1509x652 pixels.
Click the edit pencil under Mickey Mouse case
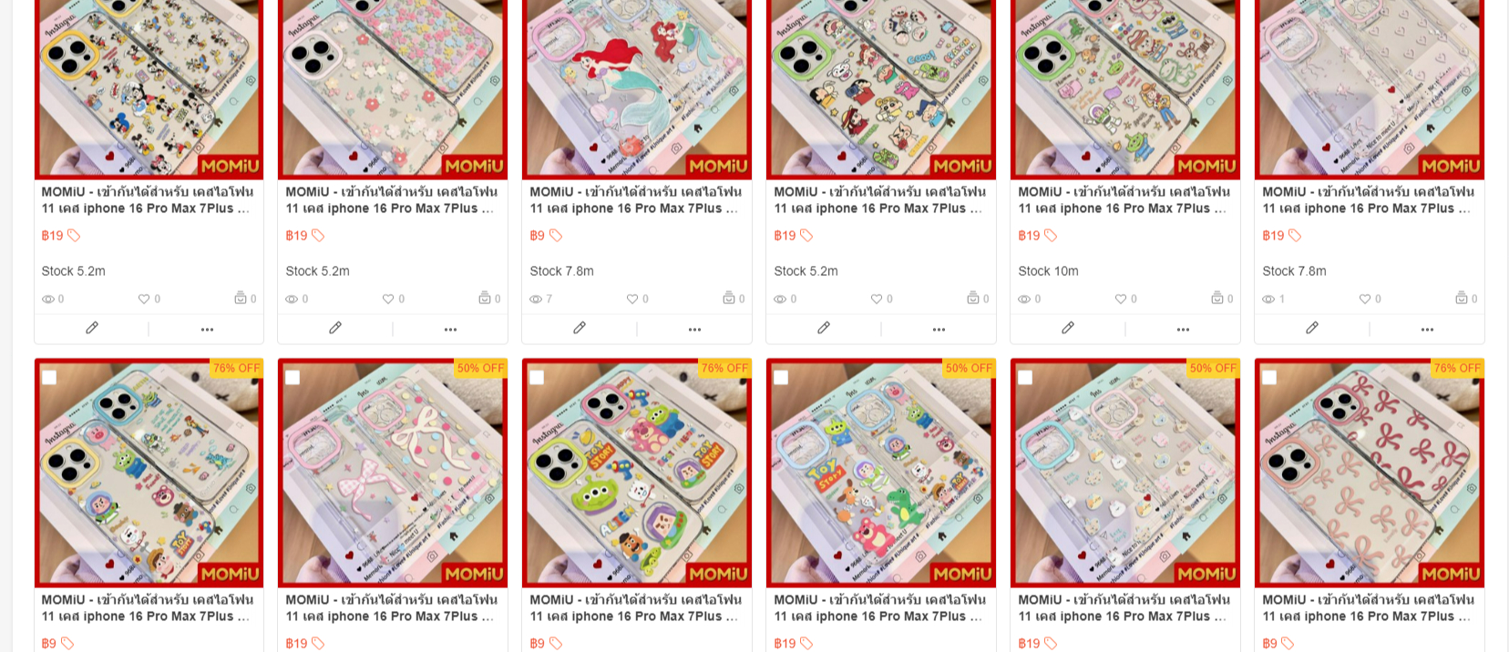(91, 328)
